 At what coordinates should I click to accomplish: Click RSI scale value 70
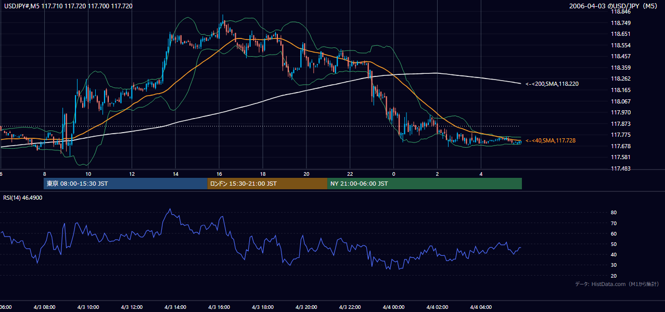(x=614, y=223)
